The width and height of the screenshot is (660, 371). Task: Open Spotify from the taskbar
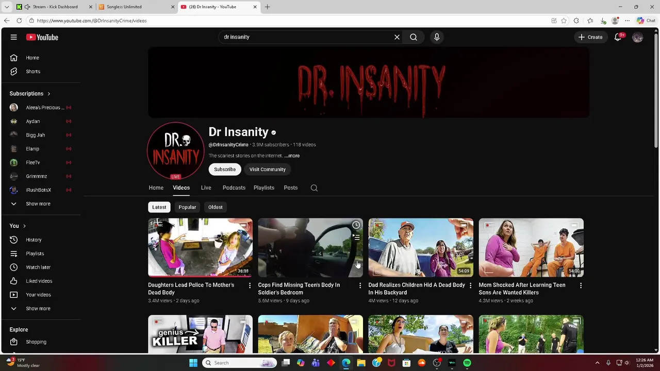click(x=467, y=363)
